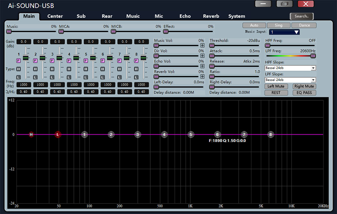Switch to the Sub tab

click(81, 16)
